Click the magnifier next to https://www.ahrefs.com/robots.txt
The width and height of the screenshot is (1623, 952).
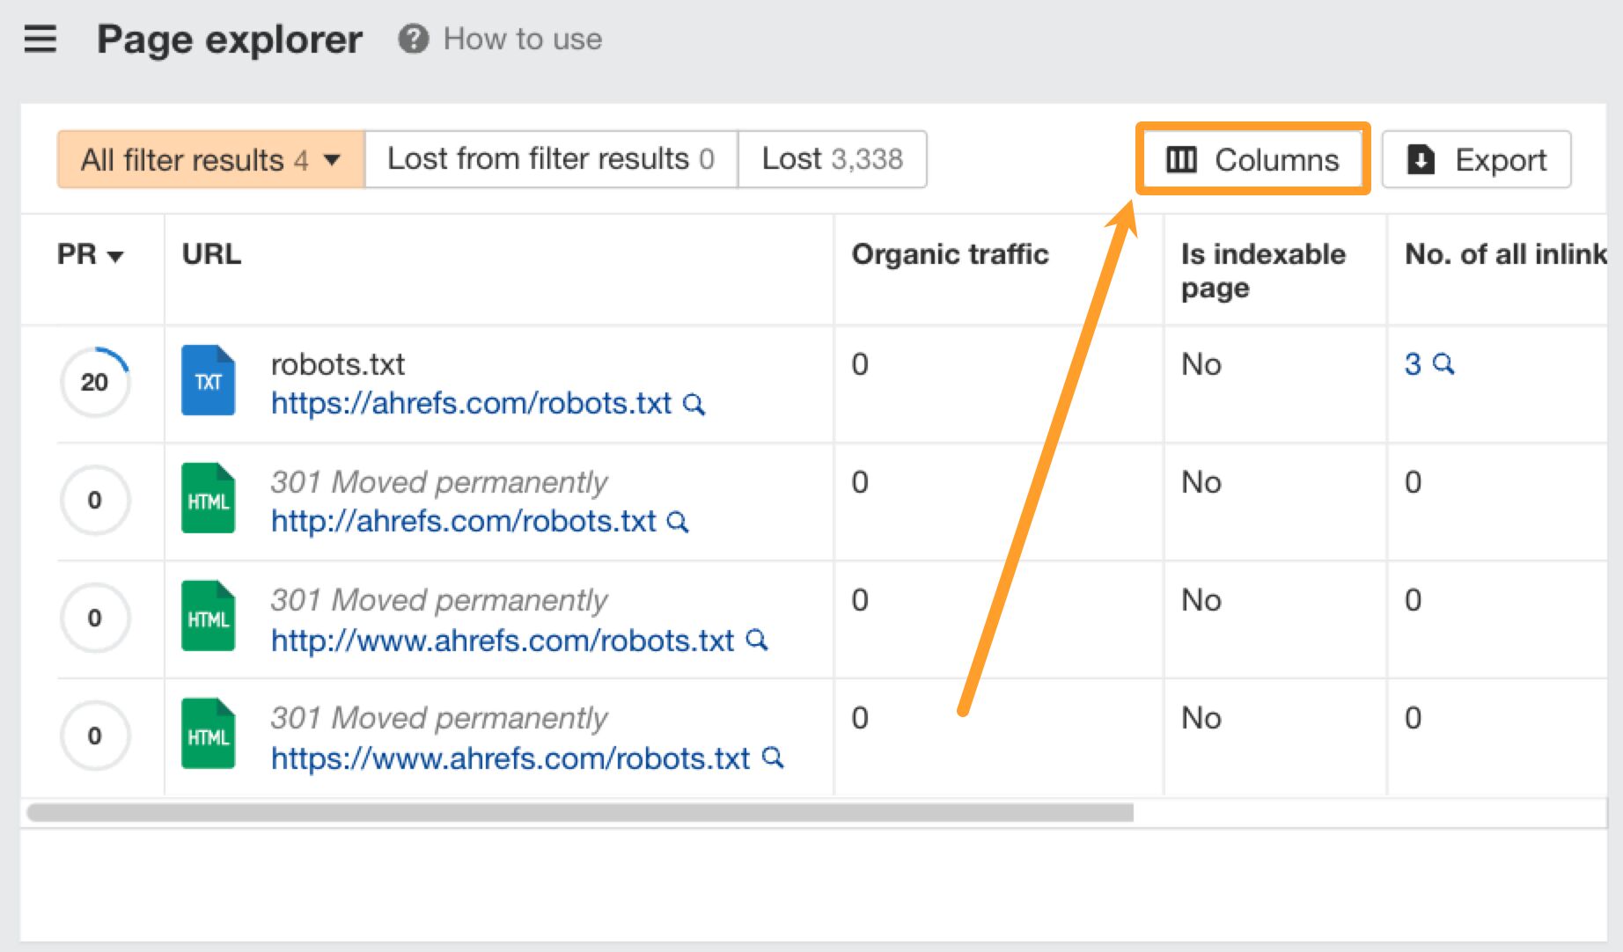773,758
